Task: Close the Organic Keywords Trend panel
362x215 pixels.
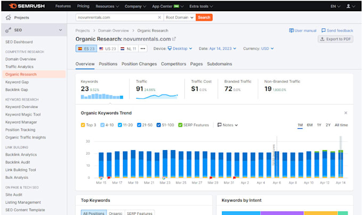Action: click(x=345, y=113)
